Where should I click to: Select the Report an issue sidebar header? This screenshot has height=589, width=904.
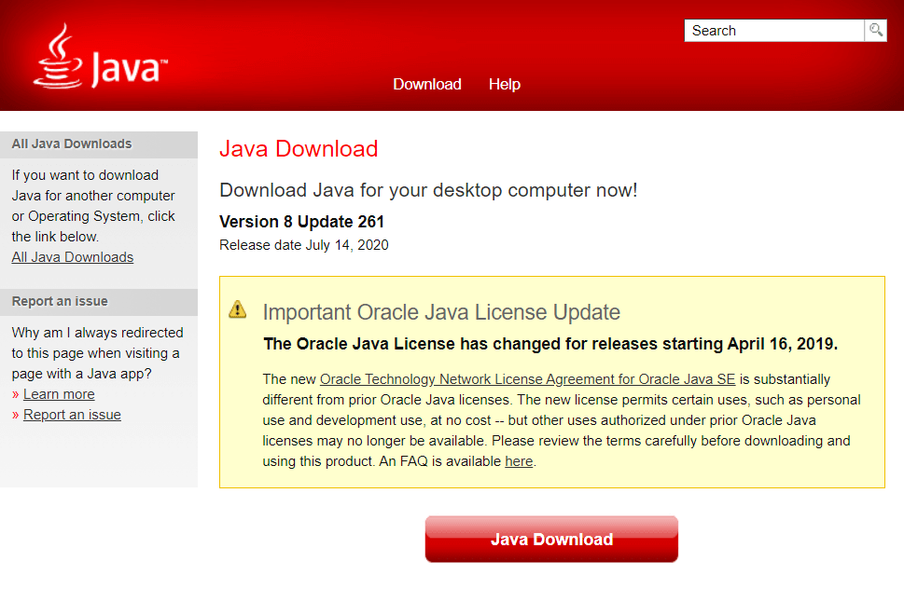pos(60,302)
